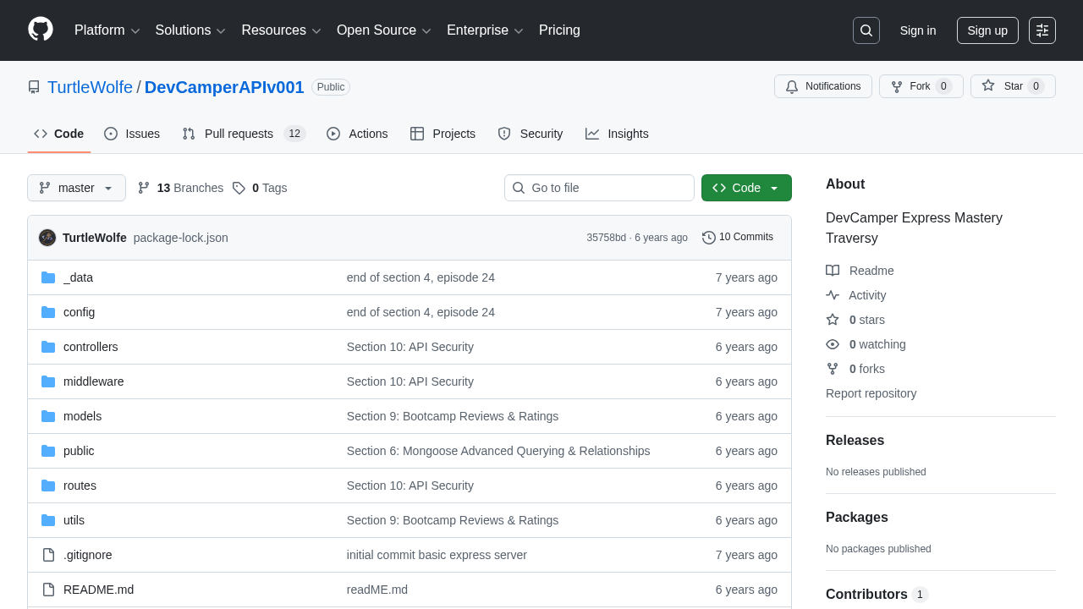Screen dimensions: 1083x609
Task: Expand the master branch dropdown
Action: (76, 188)
